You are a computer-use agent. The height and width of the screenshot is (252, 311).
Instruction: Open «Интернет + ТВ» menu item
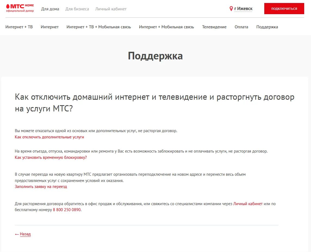pyautogui.click(x=19, y=27)
